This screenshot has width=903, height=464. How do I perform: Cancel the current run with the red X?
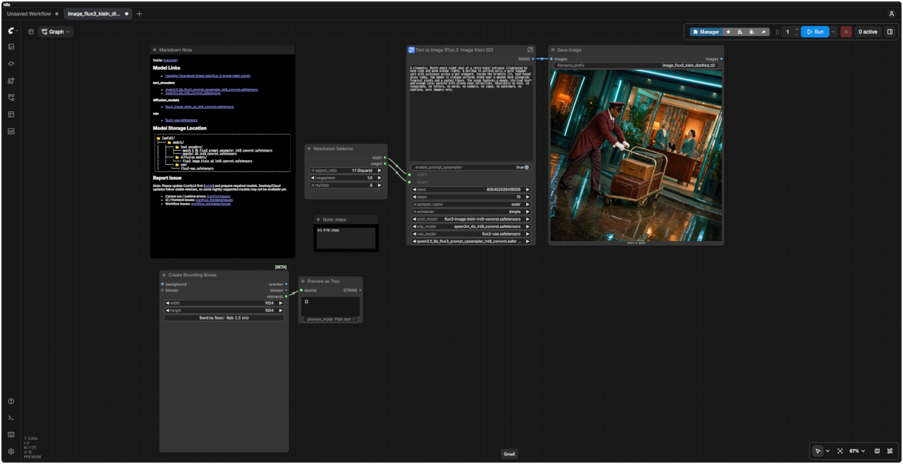[x=847, y=32]
